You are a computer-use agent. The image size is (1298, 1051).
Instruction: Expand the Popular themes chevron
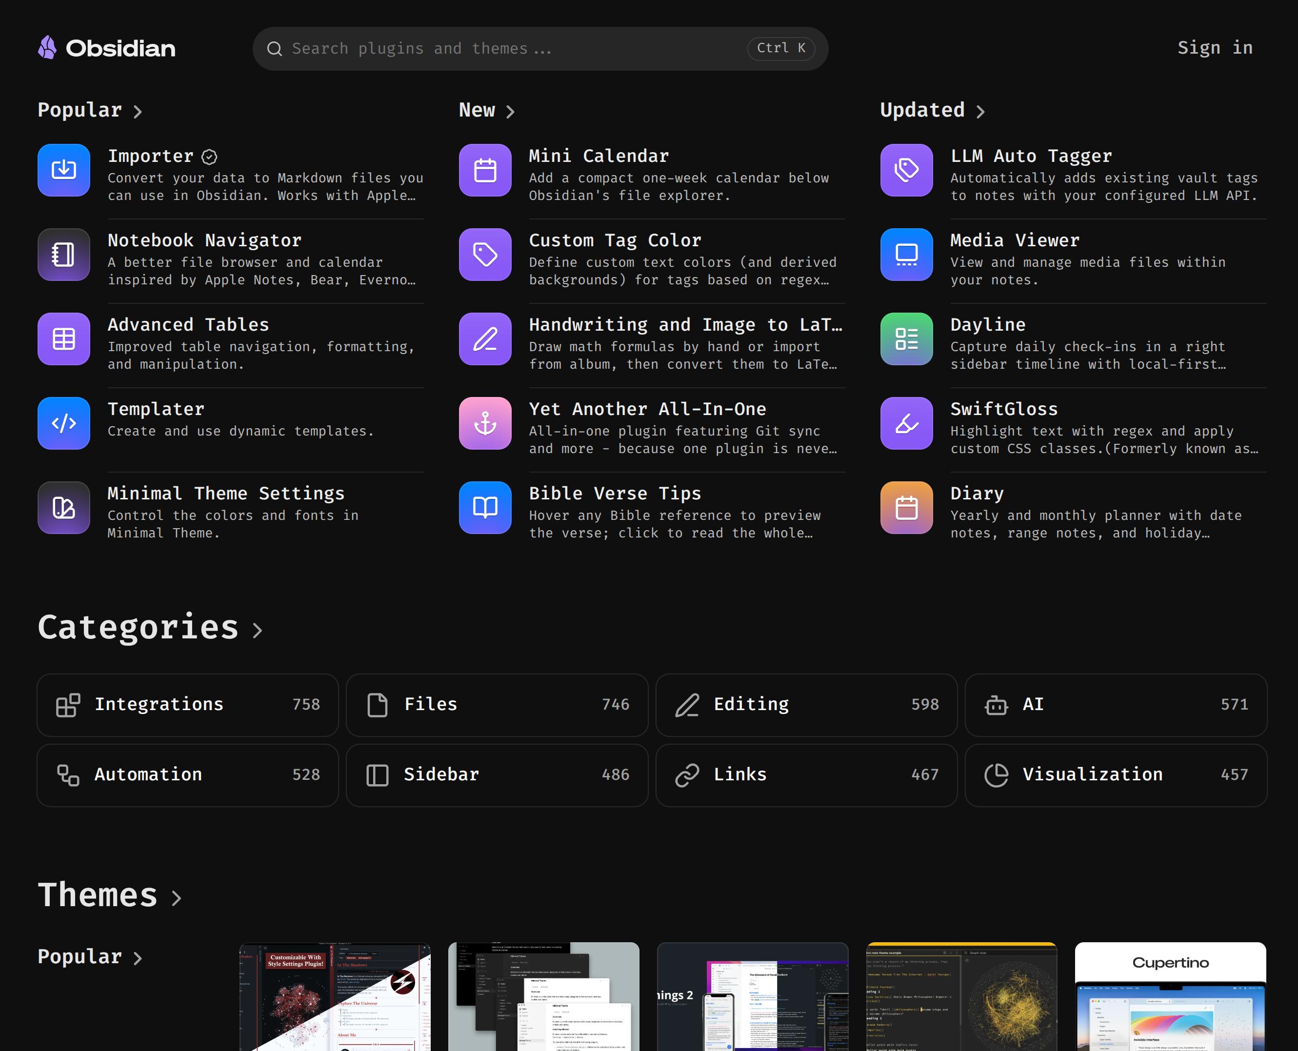[x=138, y=958]
